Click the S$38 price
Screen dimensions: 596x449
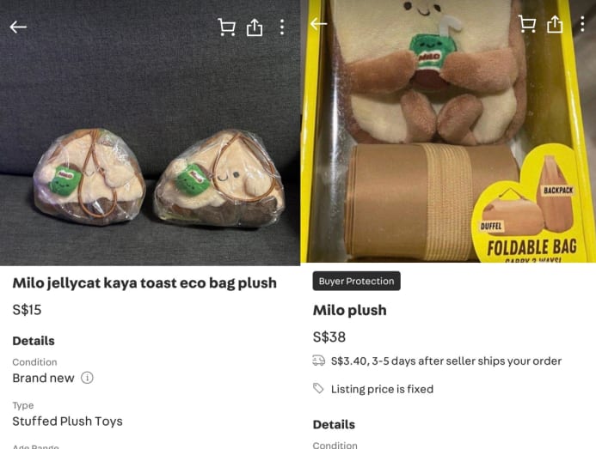329,337
